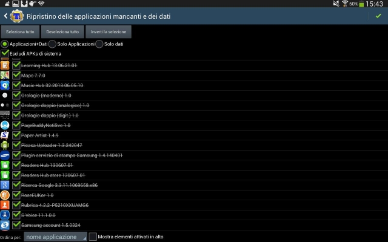388x242 pixels.
Task: Tap the Wi-Fi status bar icon
Action: tap(345, 4)
